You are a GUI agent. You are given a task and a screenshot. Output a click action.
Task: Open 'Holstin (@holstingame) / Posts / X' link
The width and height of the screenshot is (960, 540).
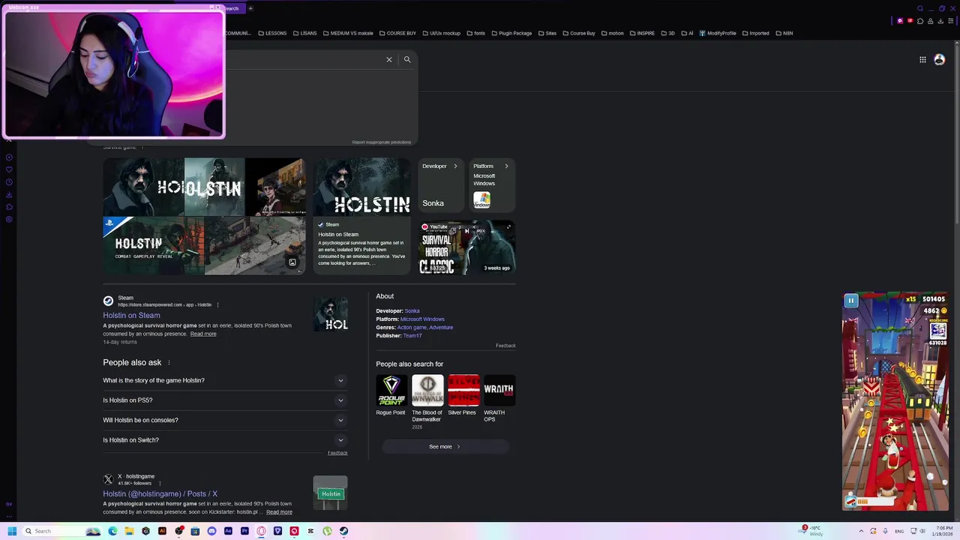pos(160,494)
